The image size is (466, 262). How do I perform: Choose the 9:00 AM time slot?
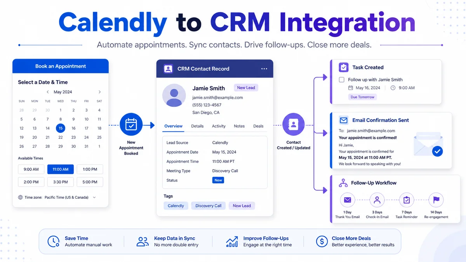(x=31, y=169)
